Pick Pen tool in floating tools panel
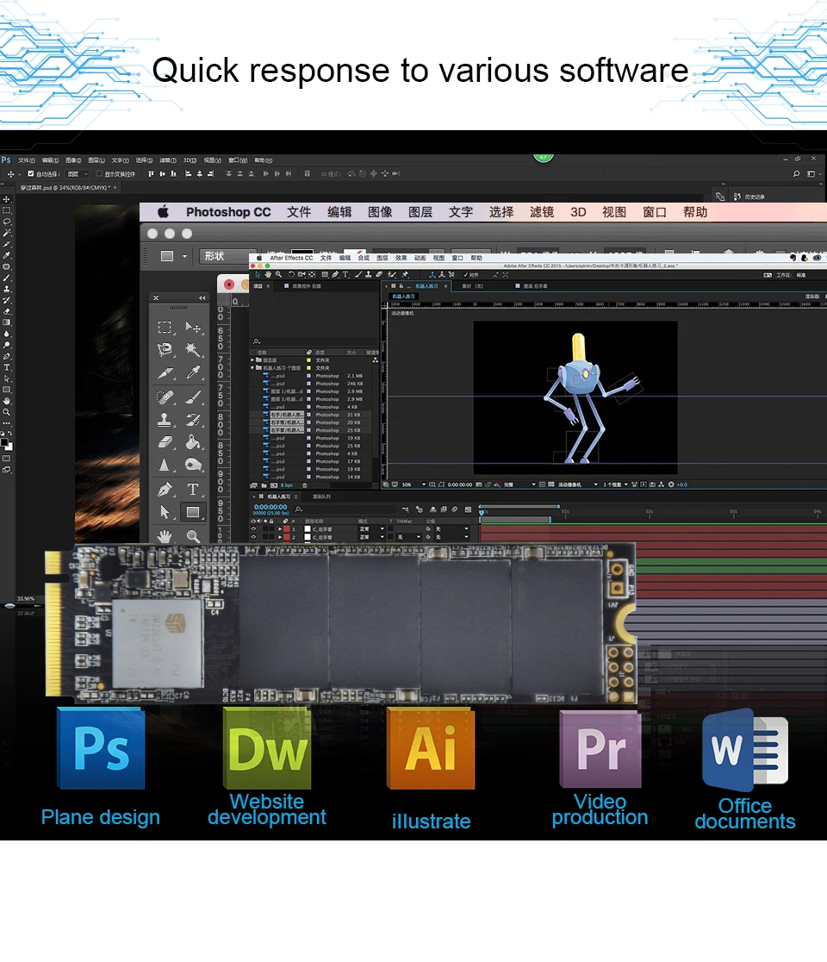Screen dimensions: 827x962 click(165, 489)
